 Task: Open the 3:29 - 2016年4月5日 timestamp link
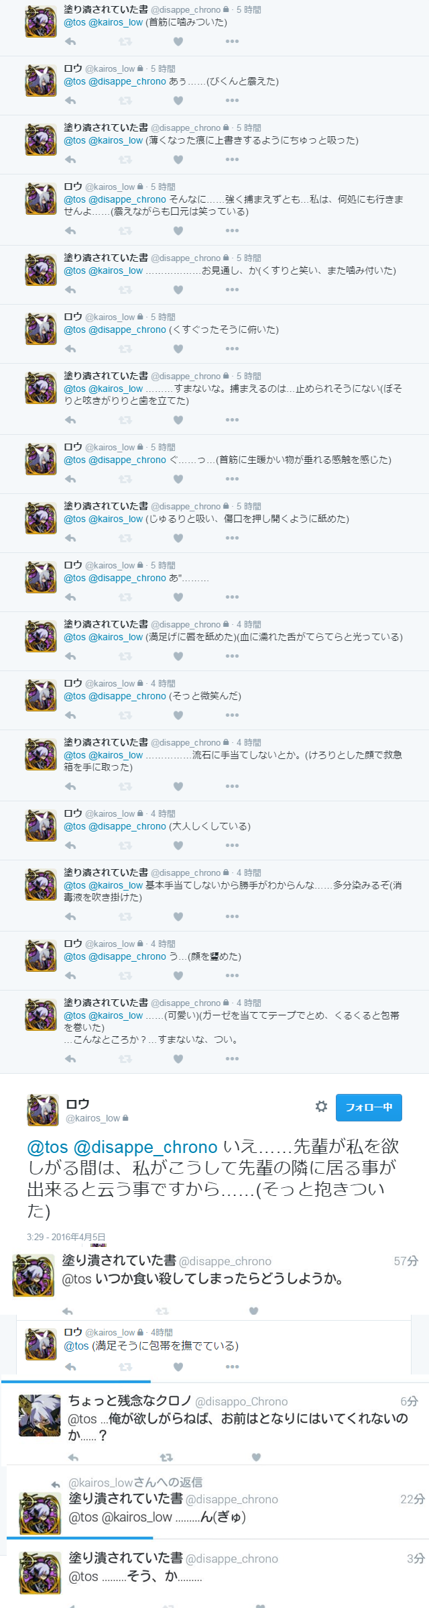(x=66, y=1237)
